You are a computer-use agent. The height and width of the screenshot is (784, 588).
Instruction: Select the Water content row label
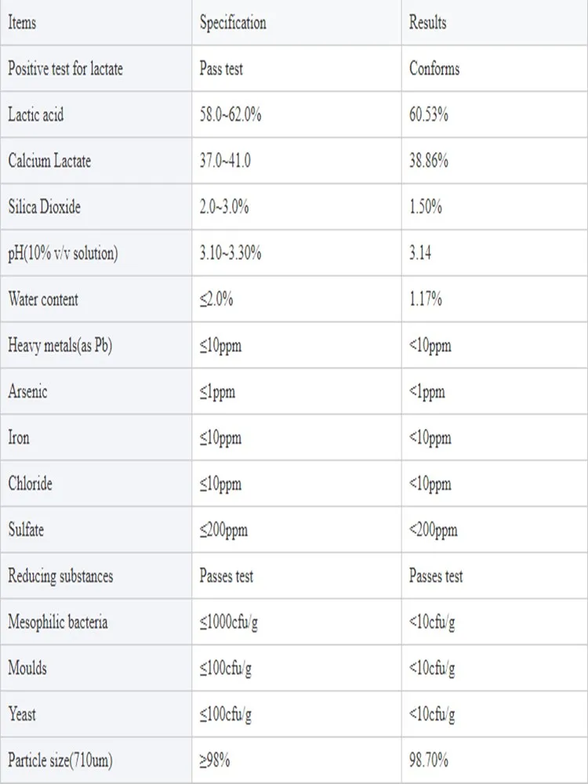point(43,299)
